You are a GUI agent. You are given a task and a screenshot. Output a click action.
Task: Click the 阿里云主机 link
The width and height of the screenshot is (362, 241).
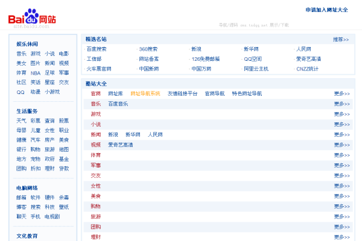click(x=256, y=69)
